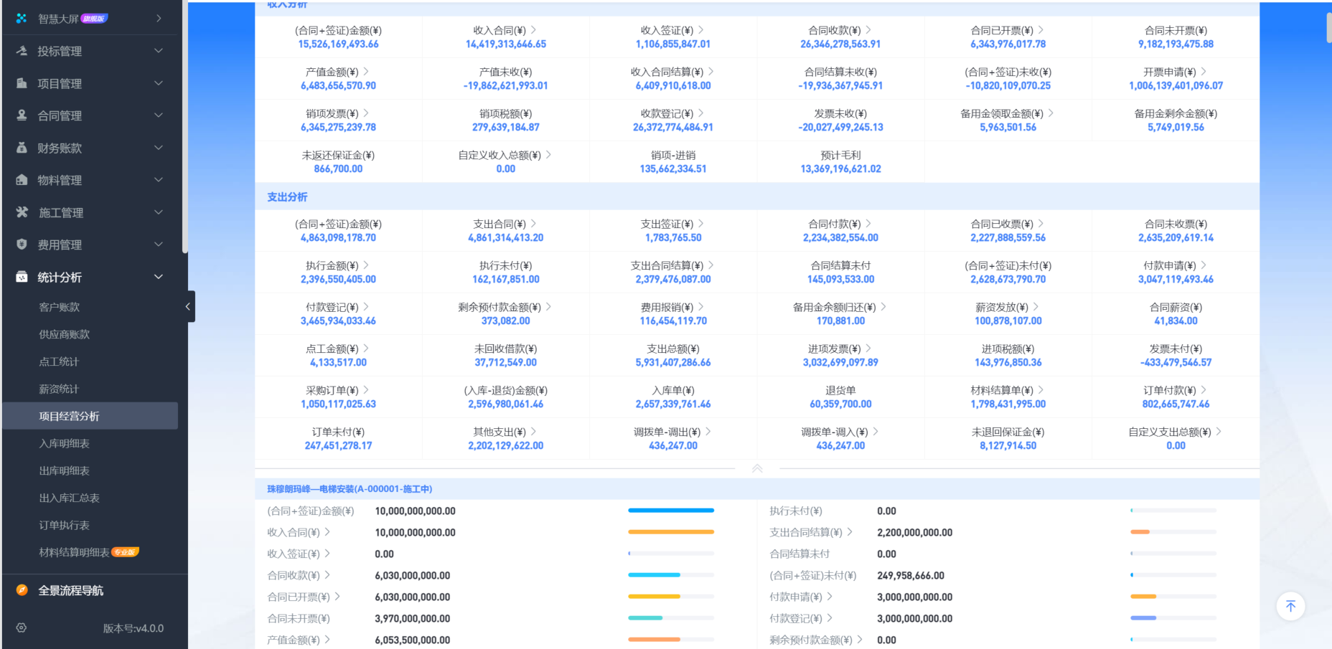Open 材料结算明细表 report

(75, 552)
